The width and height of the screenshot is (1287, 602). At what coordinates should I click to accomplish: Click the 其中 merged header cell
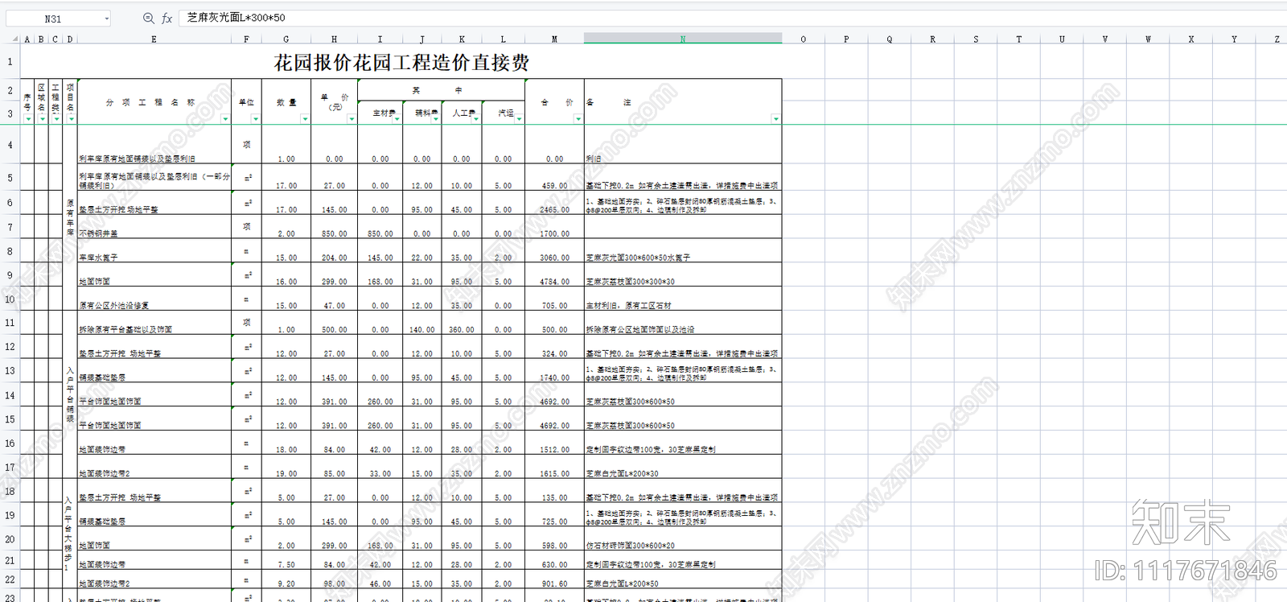click(x=441, y=90)
